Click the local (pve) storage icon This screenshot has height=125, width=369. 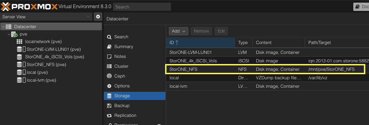pyautogui.click(x=21, y=72)
